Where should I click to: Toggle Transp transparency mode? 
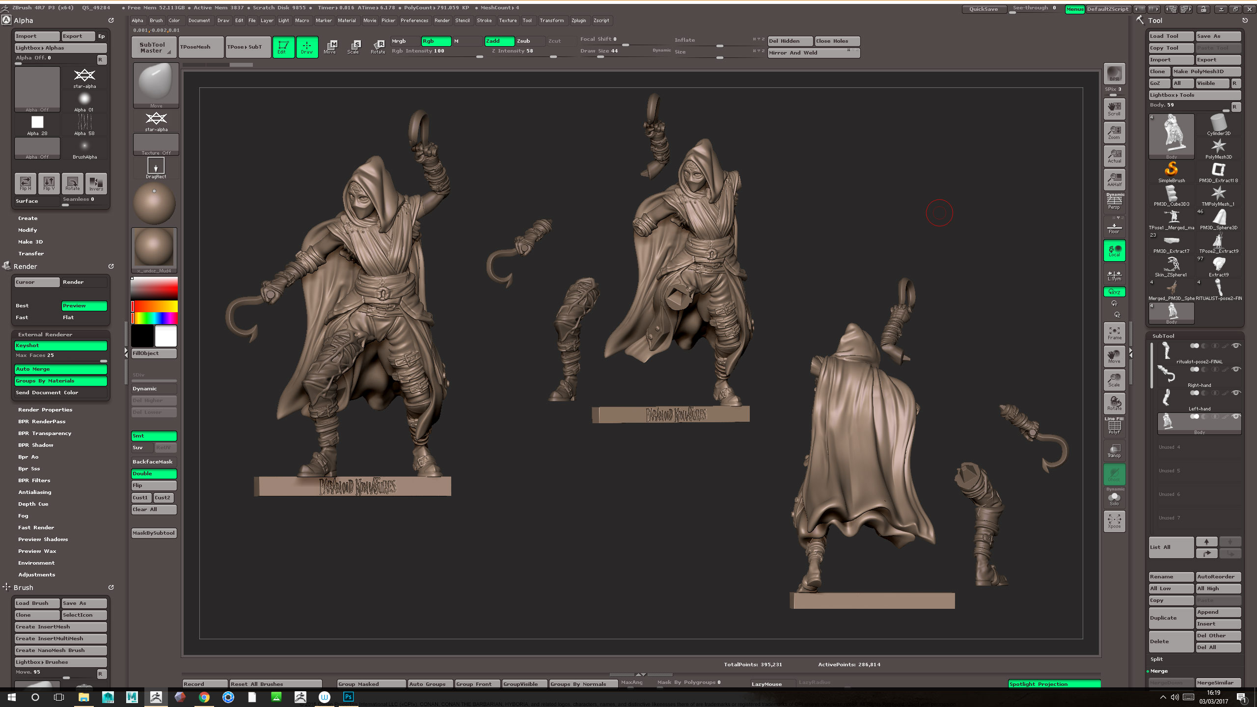[1114, 450]
